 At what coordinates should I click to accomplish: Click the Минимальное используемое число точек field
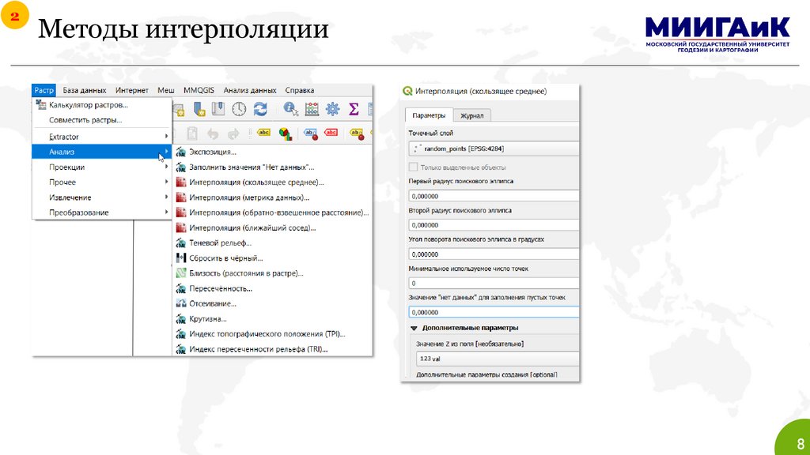point(494,284)
